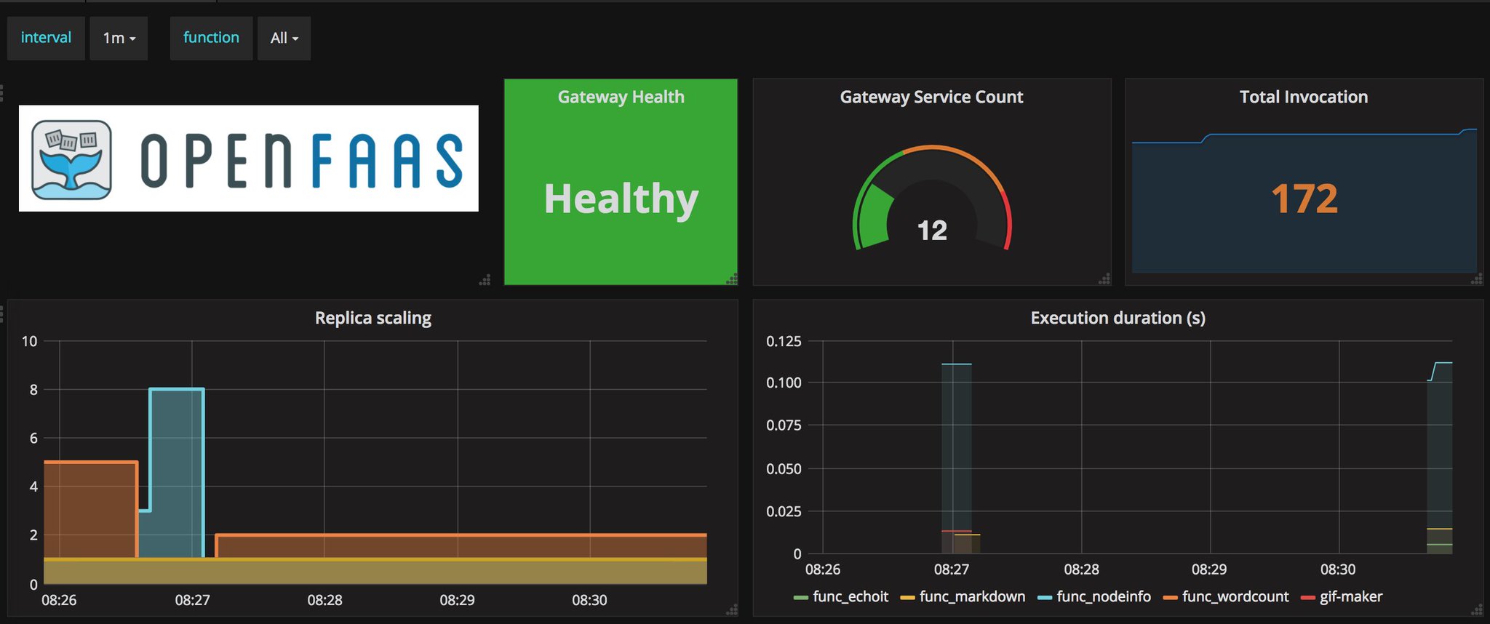Click the Execution duration (s) panel title
The image size is (1490, 624).
1117,318
